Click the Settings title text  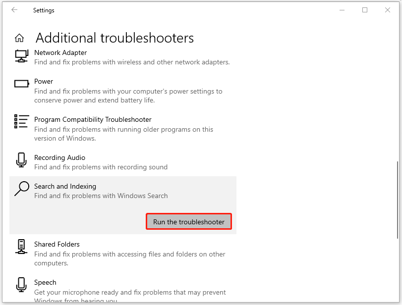coord(44,10)
